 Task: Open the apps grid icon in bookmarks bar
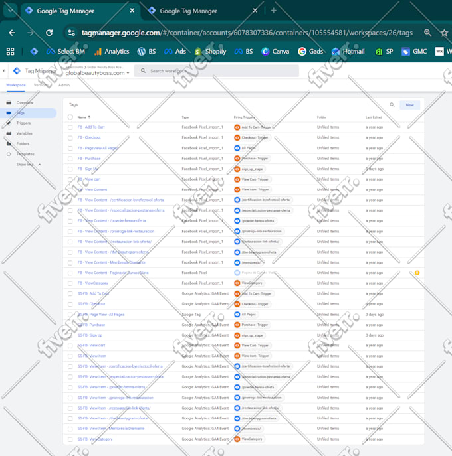click(x=11, y=52)
